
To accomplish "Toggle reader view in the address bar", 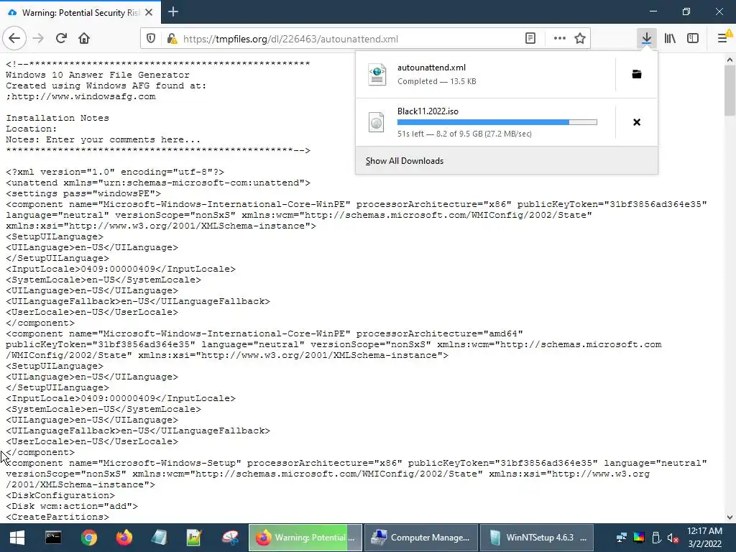I will point(530,39).
